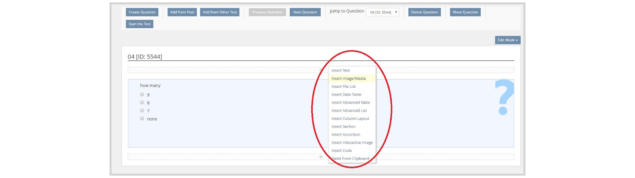The image size is (635, 178).
Task: Go to the Next Question
Action: pos(305,12)
